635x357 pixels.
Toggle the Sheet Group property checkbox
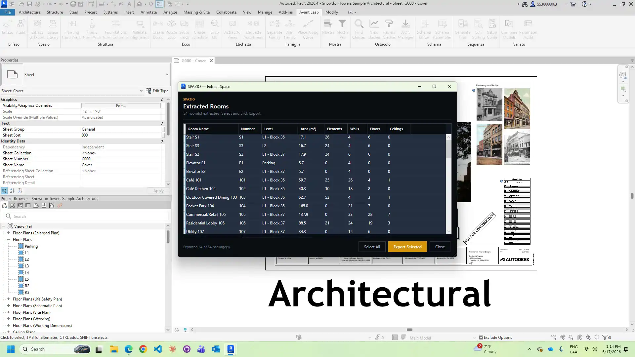(163, 129)
